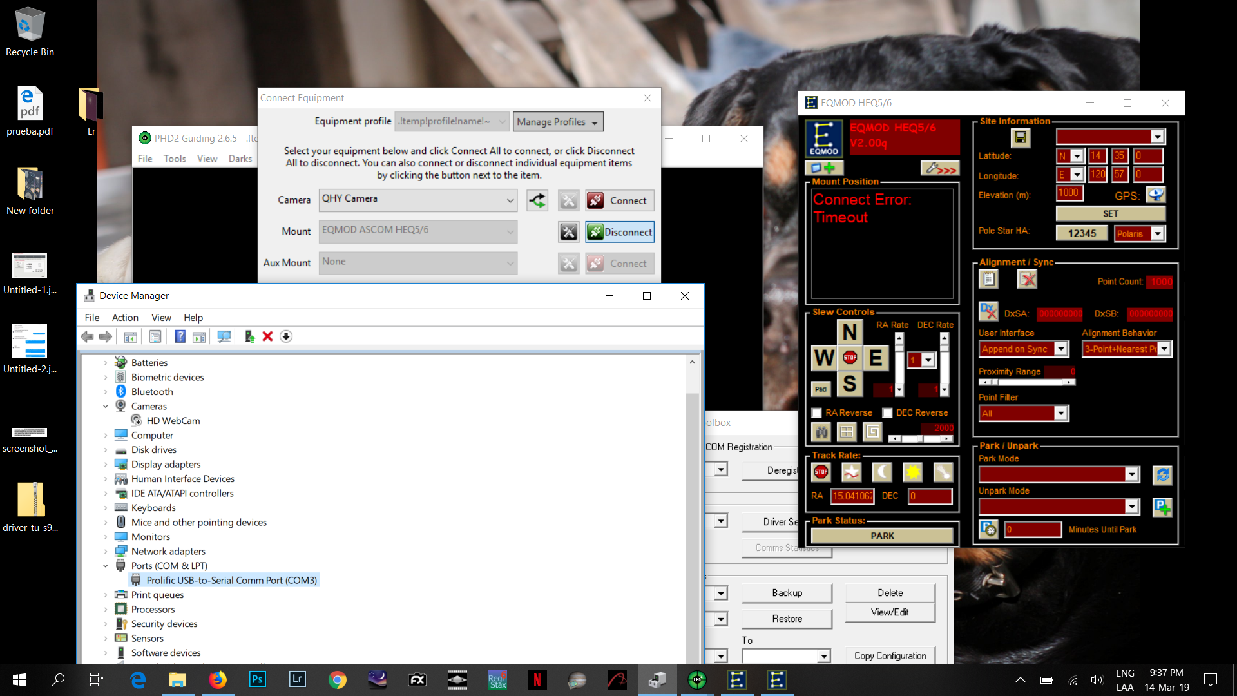Click the define park position P-plus icon
1237x696 pixels.
[1162, 507]
